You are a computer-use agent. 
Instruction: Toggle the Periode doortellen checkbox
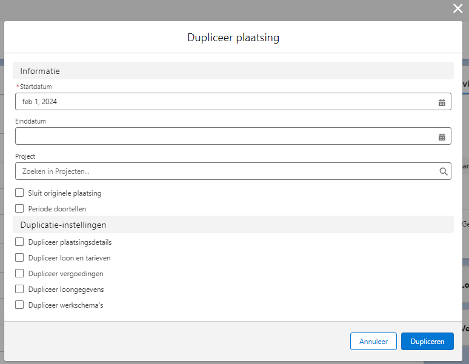[19, 208]
